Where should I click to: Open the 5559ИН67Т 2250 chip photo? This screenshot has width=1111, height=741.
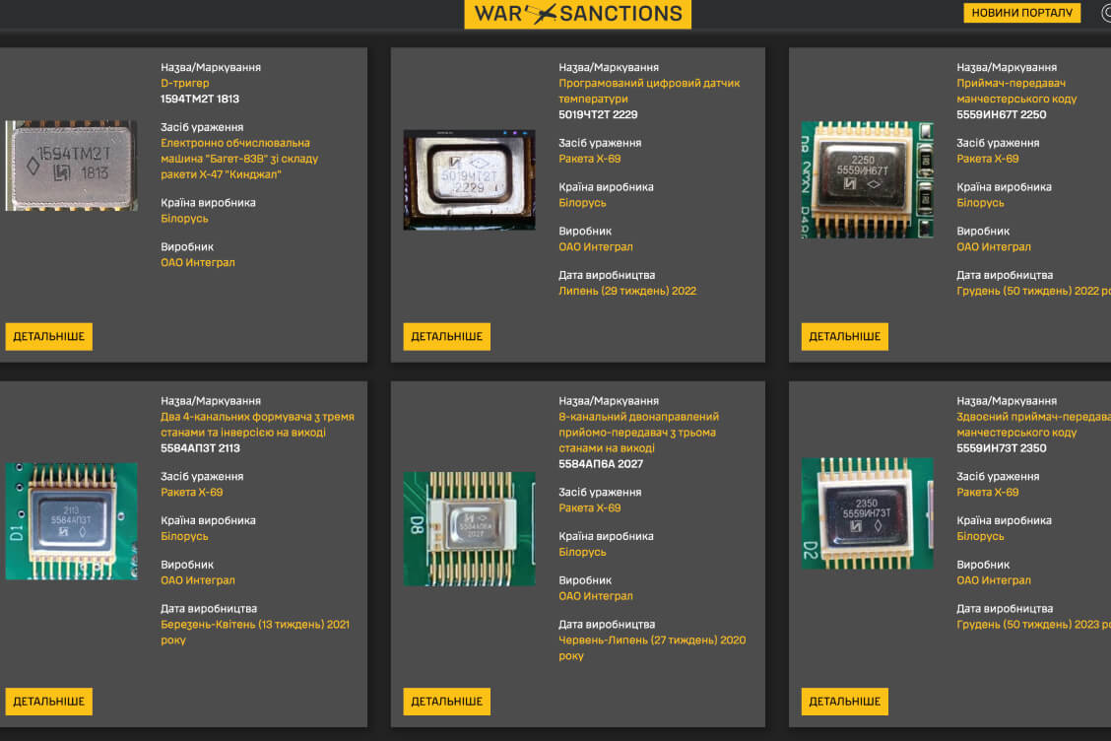point(868,179)
